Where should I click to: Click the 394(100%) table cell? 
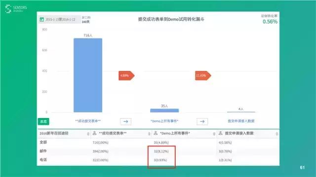point(101,151)
